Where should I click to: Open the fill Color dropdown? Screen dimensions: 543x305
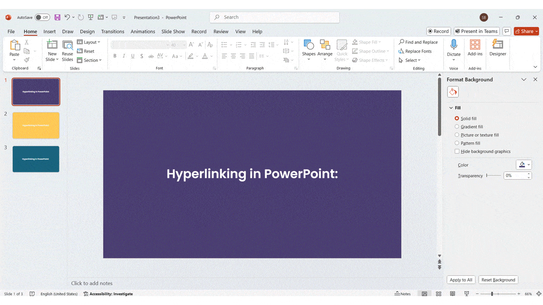[523, 165]
